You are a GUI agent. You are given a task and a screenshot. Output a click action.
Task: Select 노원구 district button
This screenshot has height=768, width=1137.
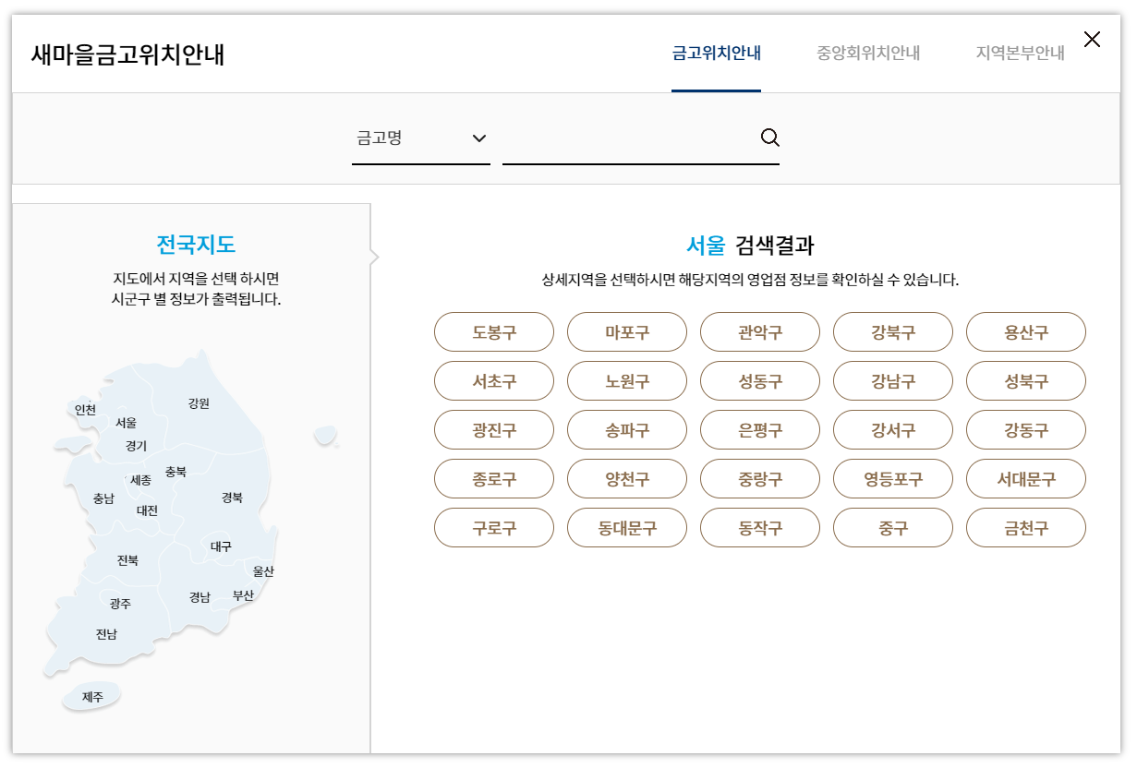pyautogui.click(x=627, y=381)
